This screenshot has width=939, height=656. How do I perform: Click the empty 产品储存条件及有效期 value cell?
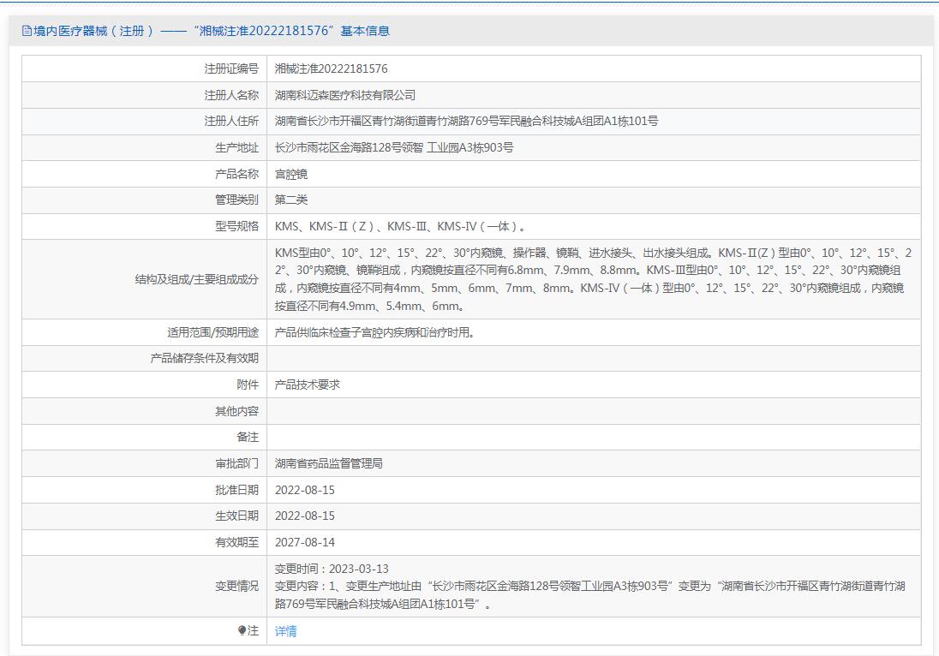point(593,358)
